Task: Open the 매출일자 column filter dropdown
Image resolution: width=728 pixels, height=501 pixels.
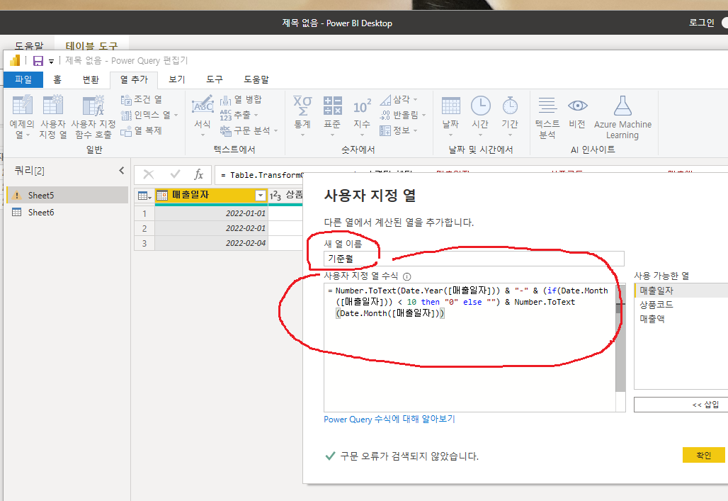Action: pos(261,196)
